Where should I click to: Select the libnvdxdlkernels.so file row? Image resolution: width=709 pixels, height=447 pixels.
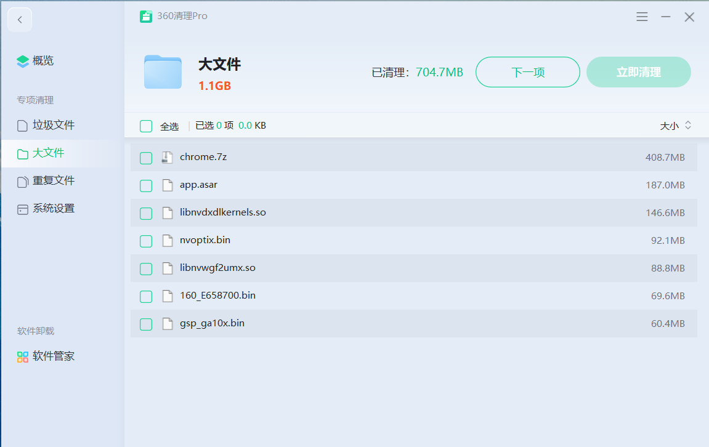point(413,213)
